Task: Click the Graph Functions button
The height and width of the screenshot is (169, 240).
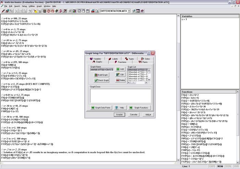Action: click(x=139, y=108)
